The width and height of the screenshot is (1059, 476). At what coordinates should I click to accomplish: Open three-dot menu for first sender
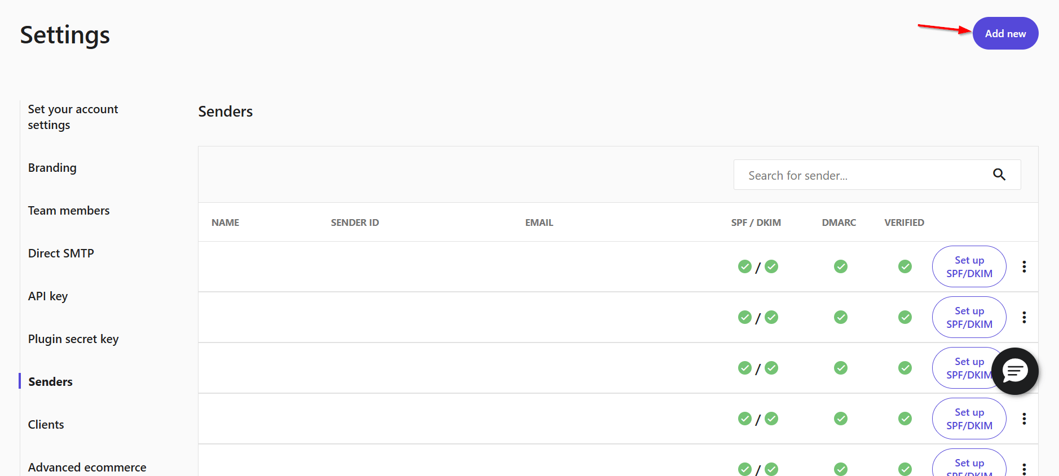point(1024,266)
